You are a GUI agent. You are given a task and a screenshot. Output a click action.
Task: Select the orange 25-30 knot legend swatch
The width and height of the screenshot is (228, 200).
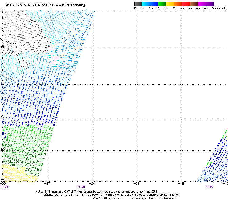click(178, 4)
